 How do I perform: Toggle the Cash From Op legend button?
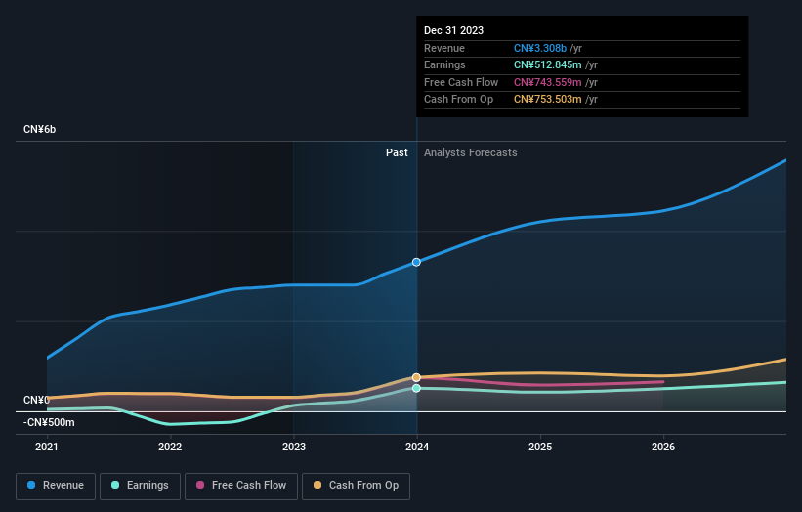pyautogui.click(x=356, y=486)
